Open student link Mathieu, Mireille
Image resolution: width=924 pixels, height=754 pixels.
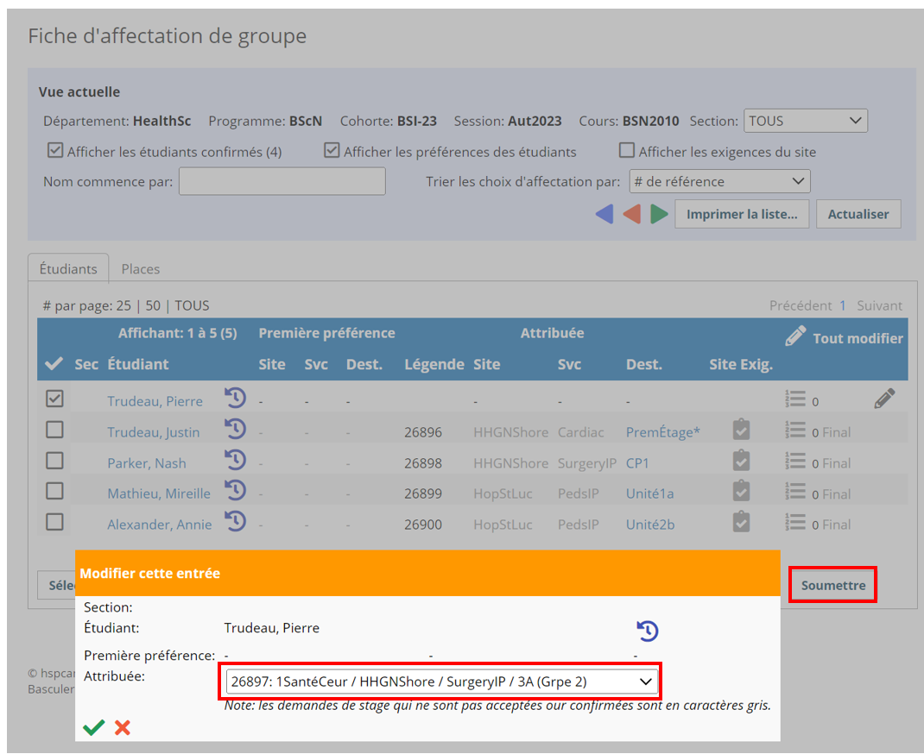[x=159, y=493]
